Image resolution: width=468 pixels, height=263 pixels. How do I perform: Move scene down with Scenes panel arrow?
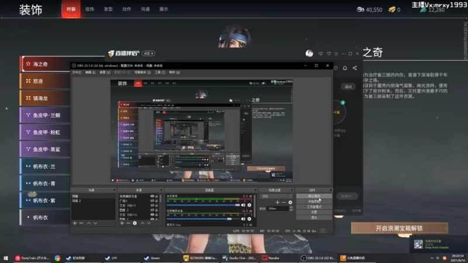(95, 223)
